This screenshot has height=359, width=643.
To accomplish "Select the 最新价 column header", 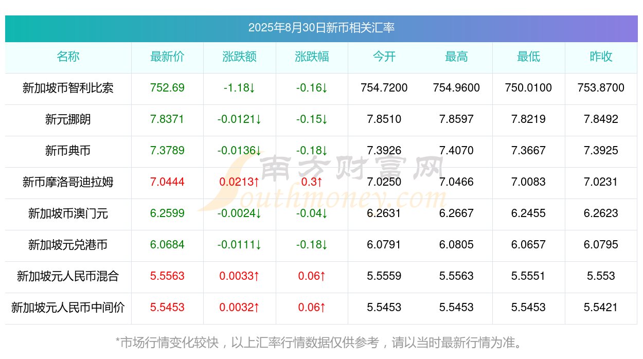I will click(x=167, y=57).
